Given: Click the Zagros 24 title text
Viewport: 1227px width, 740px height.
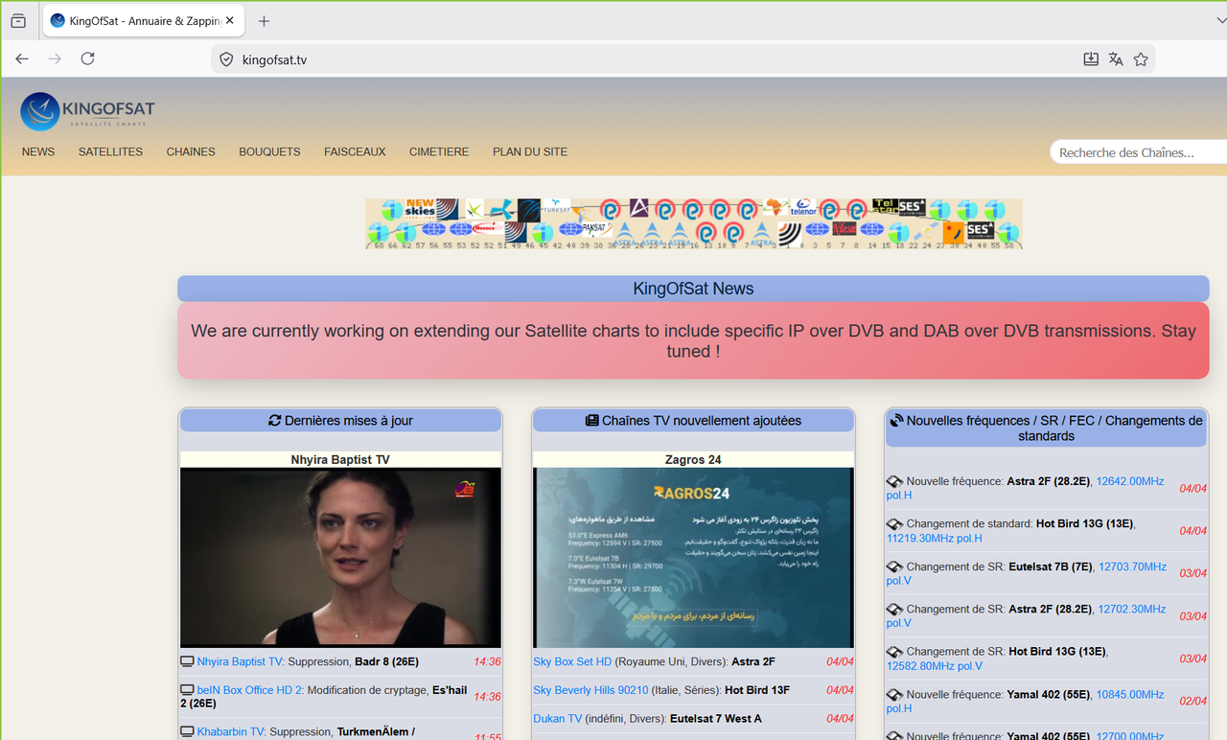Looking at the screenshot, I should point(693,460).
